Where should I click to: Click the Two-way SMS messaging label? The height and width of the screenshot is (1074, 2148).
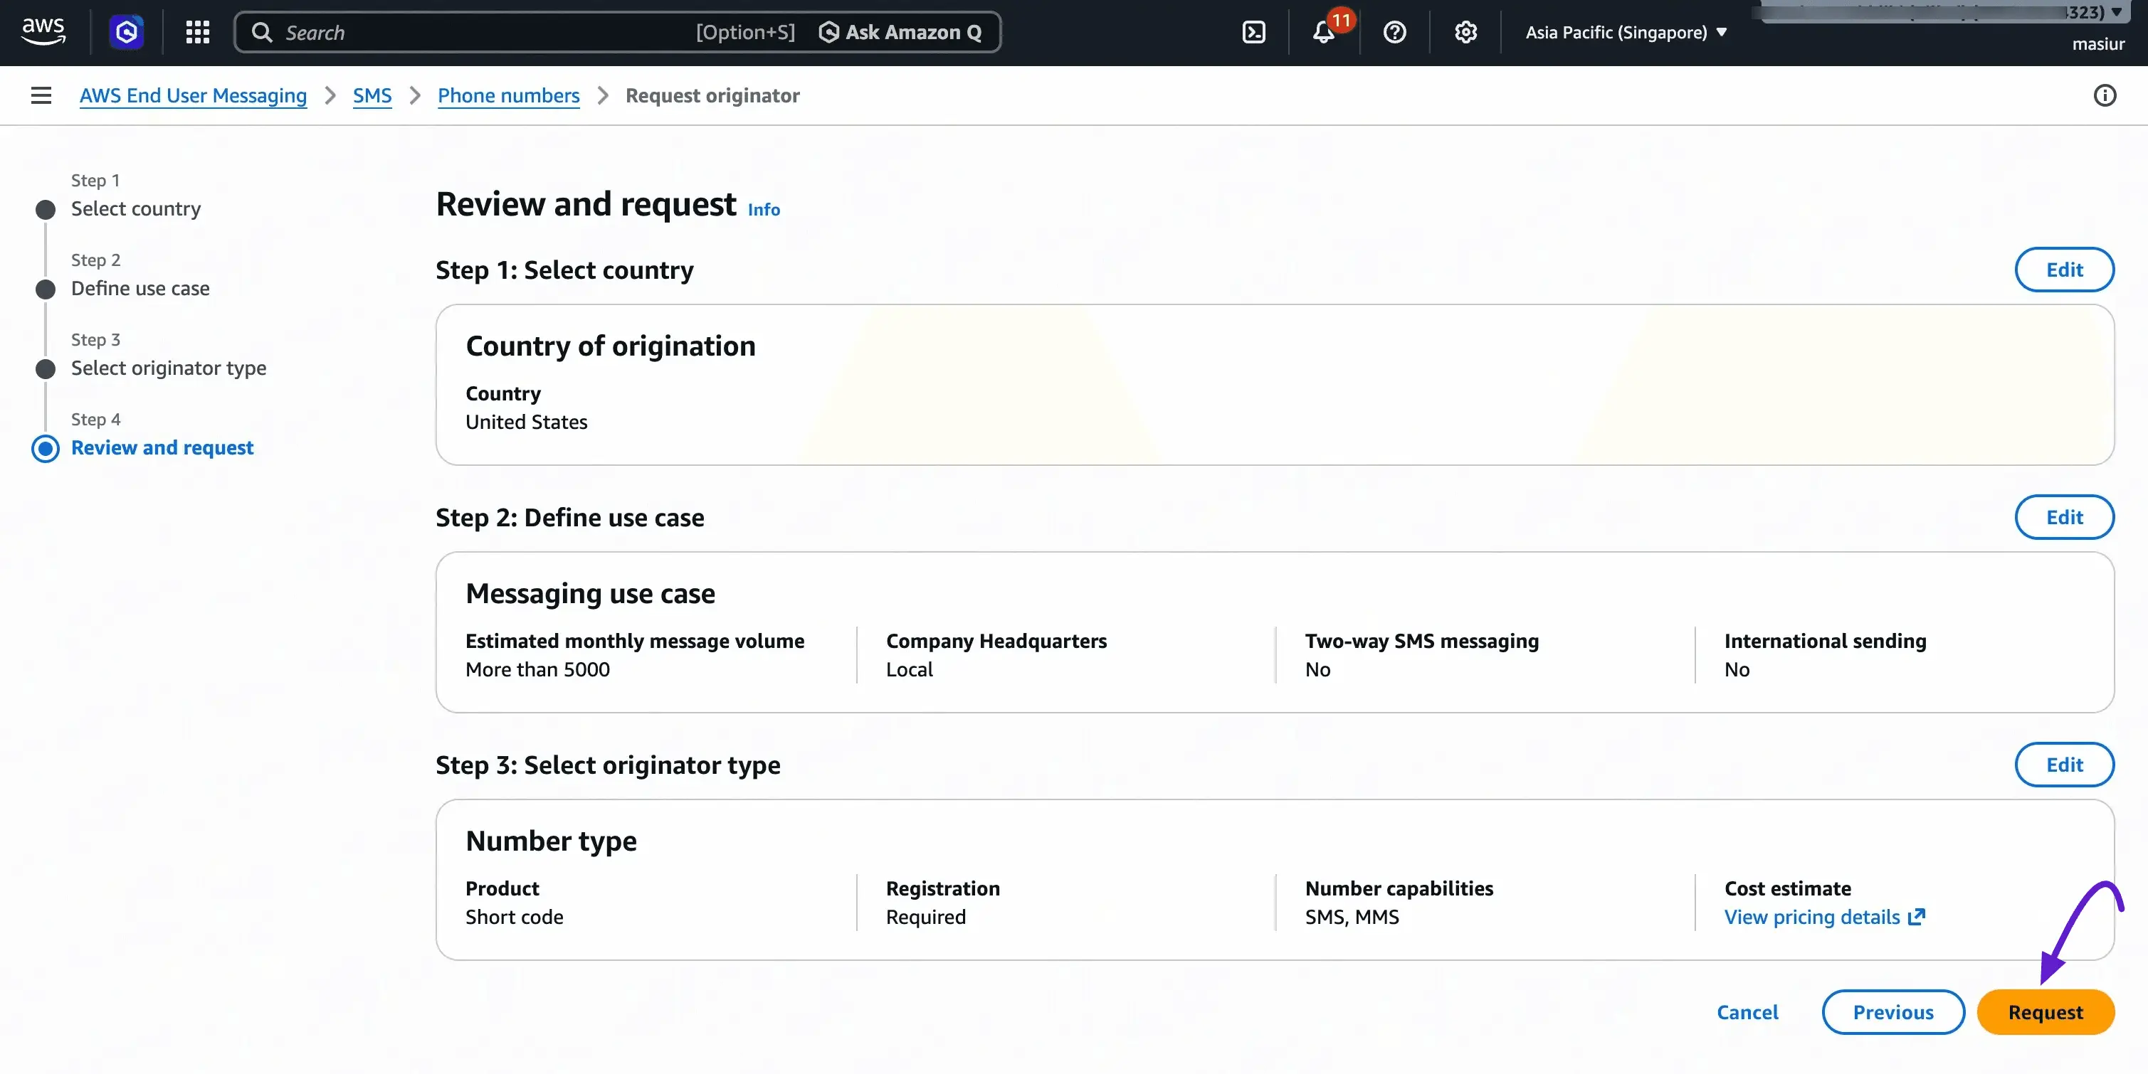(x=1422, y=641)
